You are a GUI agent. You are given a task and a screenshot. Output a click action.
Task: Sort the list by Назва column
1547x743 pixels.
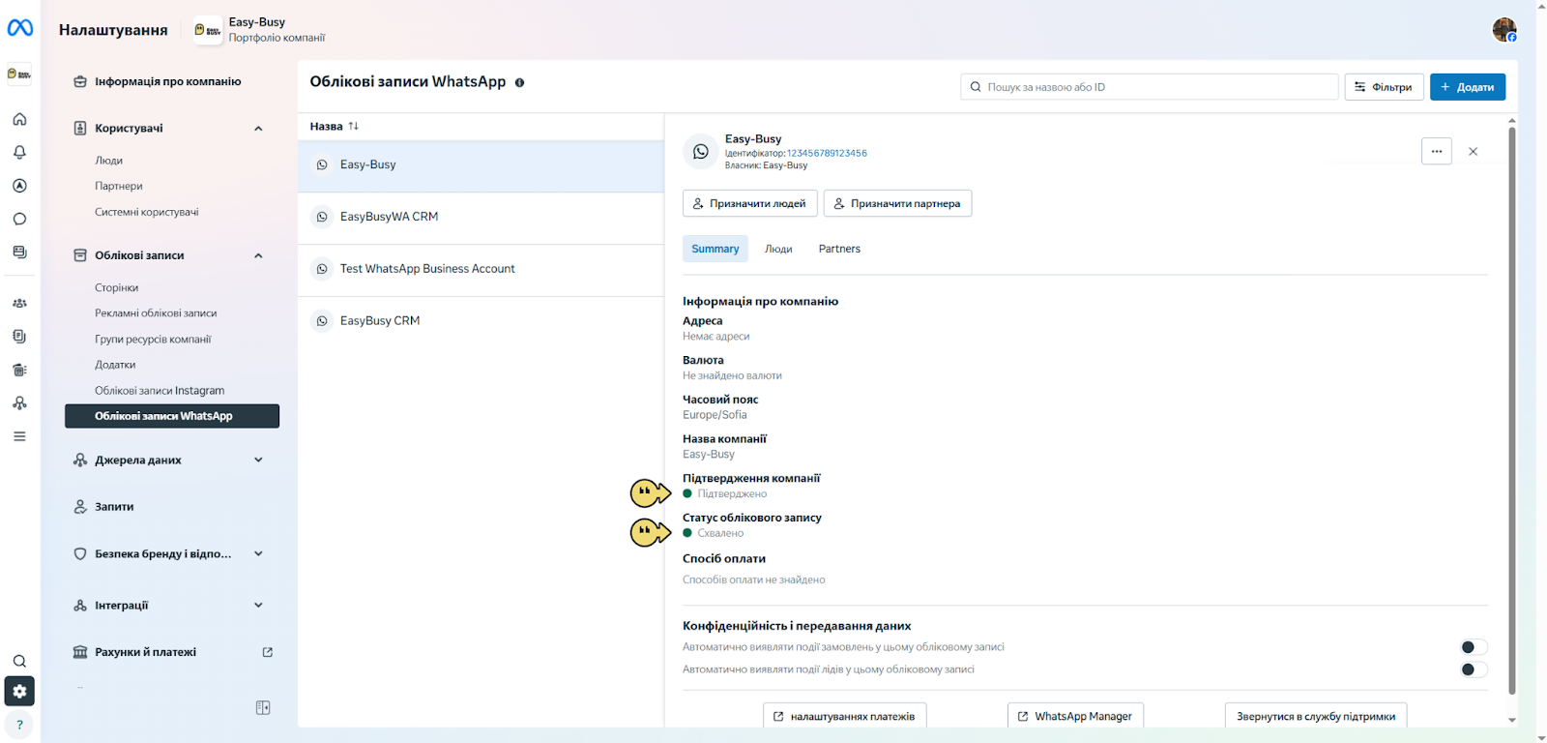(x=335, y=126)
